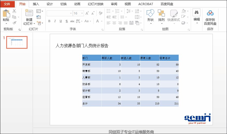Open the File (文件) menu button
Viewport: 227px width, 134px height.
7,4
